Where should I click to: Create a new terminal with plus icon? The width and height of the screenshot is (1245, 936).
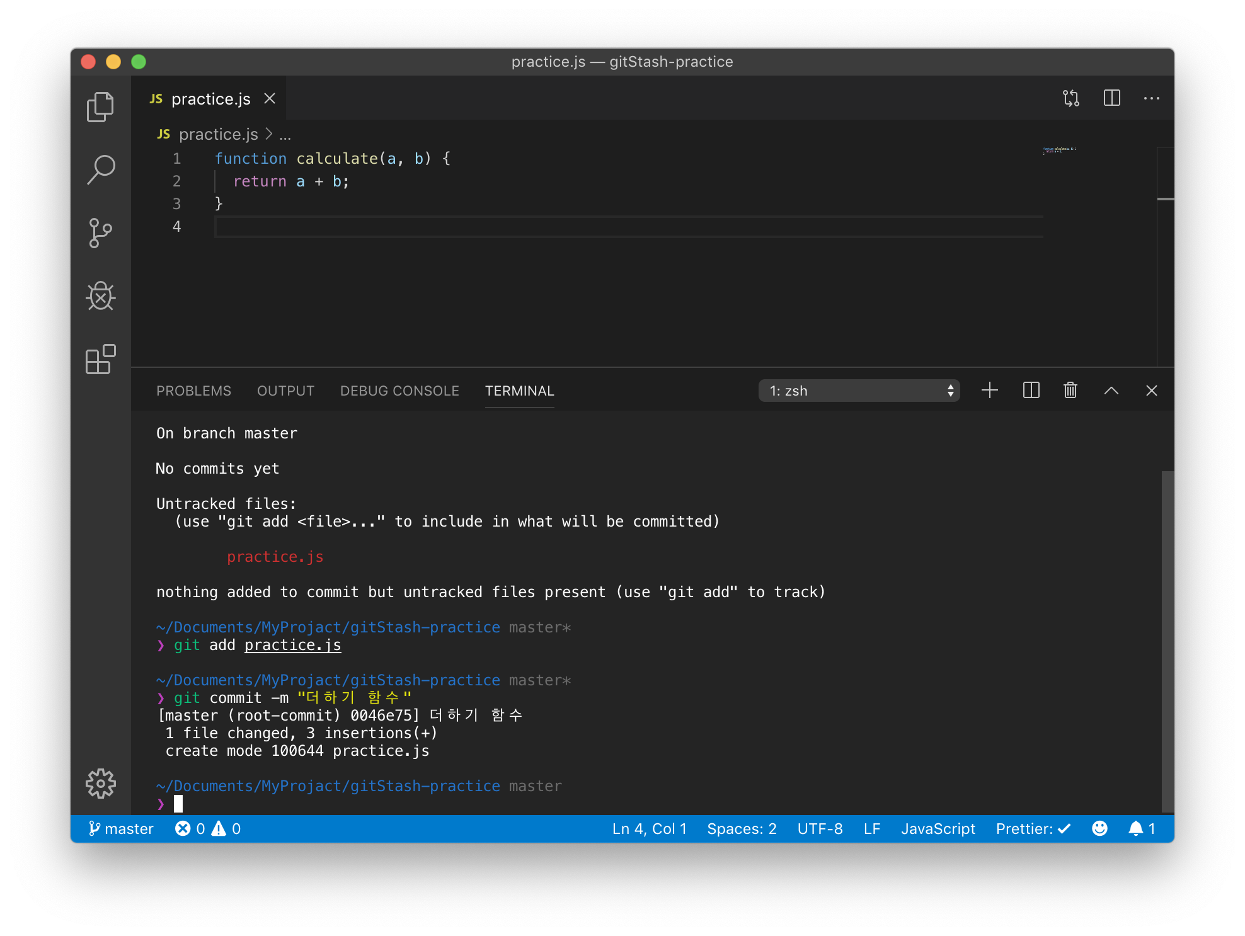pyautogui.click(x=990, y=391)
